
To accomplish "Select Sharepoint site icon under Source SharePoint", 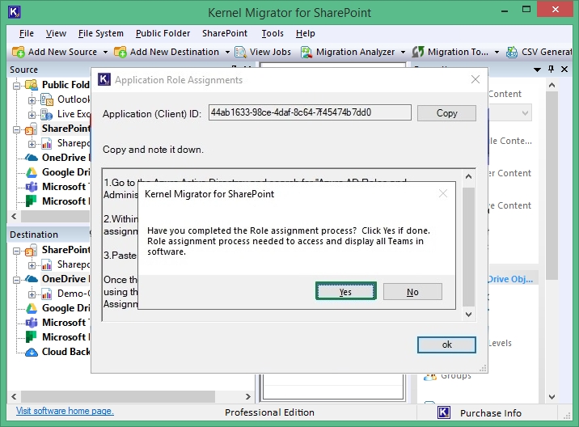I will coord(47,143).
